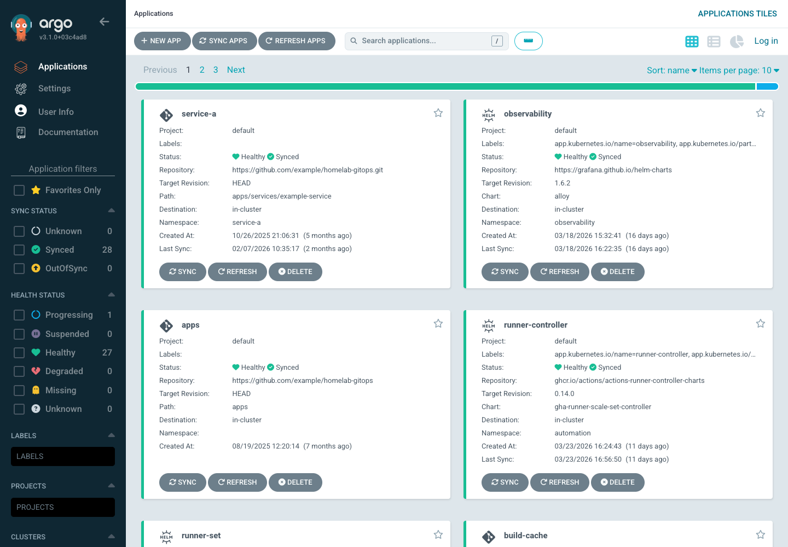
Task: Click the slash shortcut hint in search
Action: point(497,41)
